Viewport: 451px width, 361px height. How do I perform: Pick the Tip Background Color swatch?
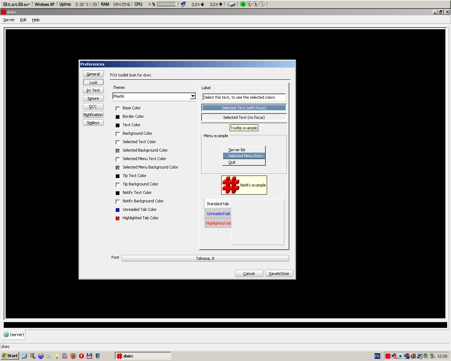pyautogui.click(x=118, y=184)
